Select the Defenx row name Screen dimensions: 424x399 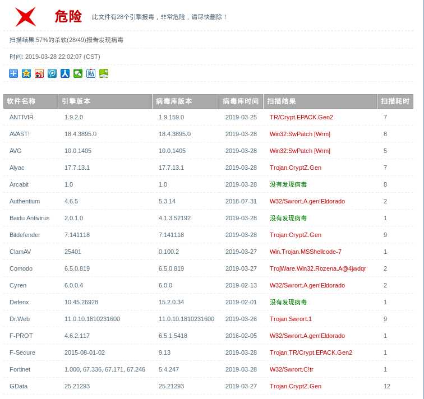coord(19,302)
